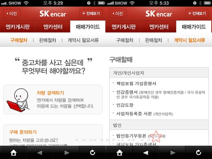
Task: Click the 이전 button on left screen
Action: click(x=12, y=13)
